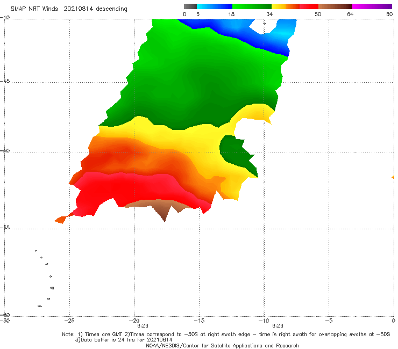Click color bar label '50'
398x349 pixels.
[318, 14]
